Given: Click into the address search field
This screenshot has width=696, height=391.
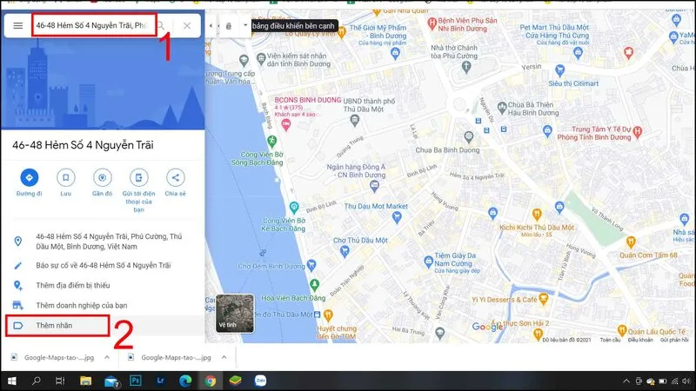Looking at the screenshot, I should (94, 25).
